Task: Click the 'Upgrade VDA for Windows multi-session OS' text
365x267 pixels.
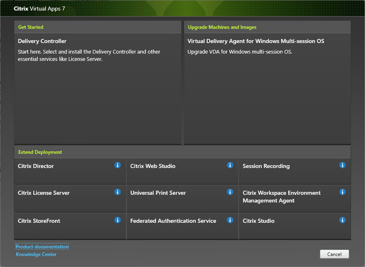Action: 240,52
